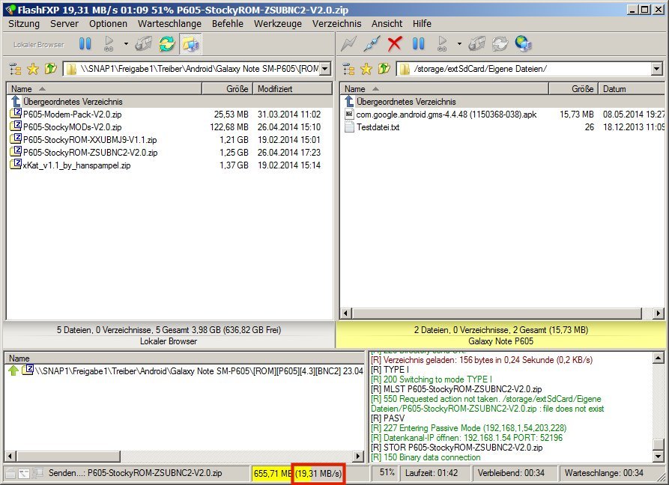Click the Go transfer icon in the remote toolbar
Image resolution: width=669 pixels, height=485 pixels.
[442, 44]
